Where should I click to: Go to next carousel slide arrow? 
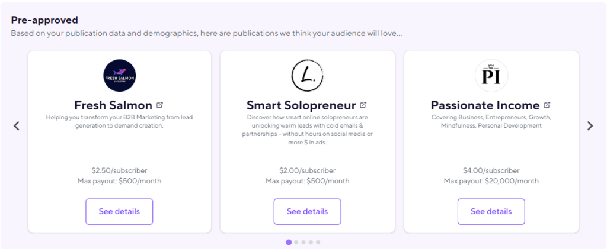pyautogui.click(x=590, y=125)
